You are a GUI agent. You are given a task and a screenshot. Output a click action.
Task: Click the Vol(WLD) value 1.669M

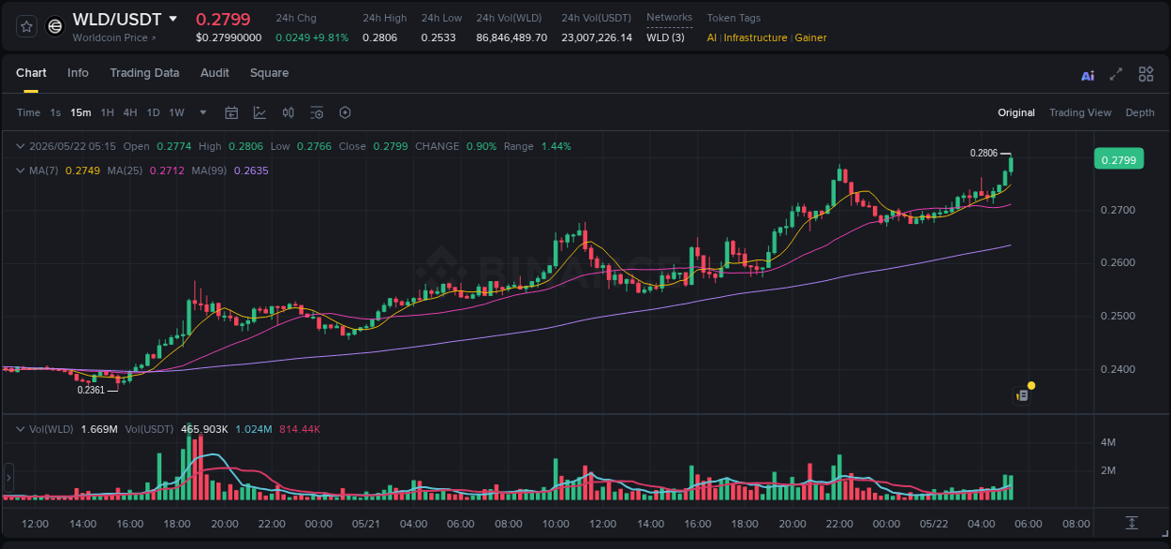99,429
